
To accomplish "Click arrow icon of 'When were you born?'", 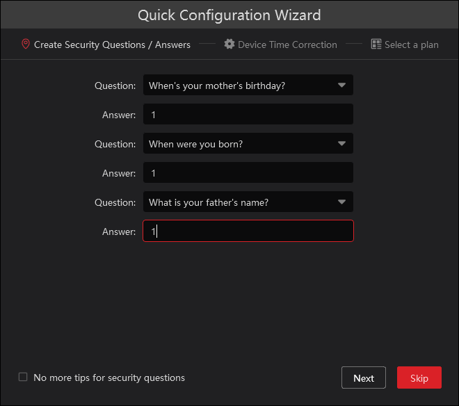I will coord(341,143).
